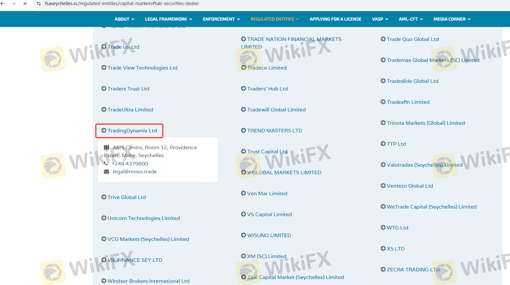Click the +248 4379800 phone number
Viewport: 510px width, 285px height.
coord(130,163)
